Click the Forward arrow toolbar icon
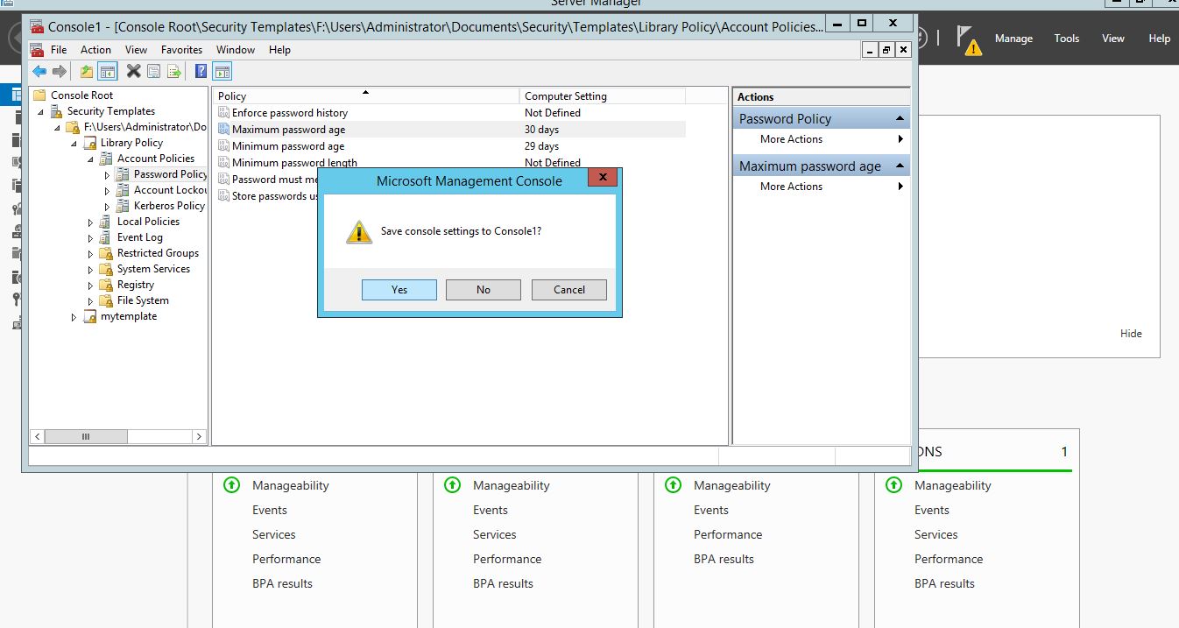1179x628 pixels. pos(60,72)
